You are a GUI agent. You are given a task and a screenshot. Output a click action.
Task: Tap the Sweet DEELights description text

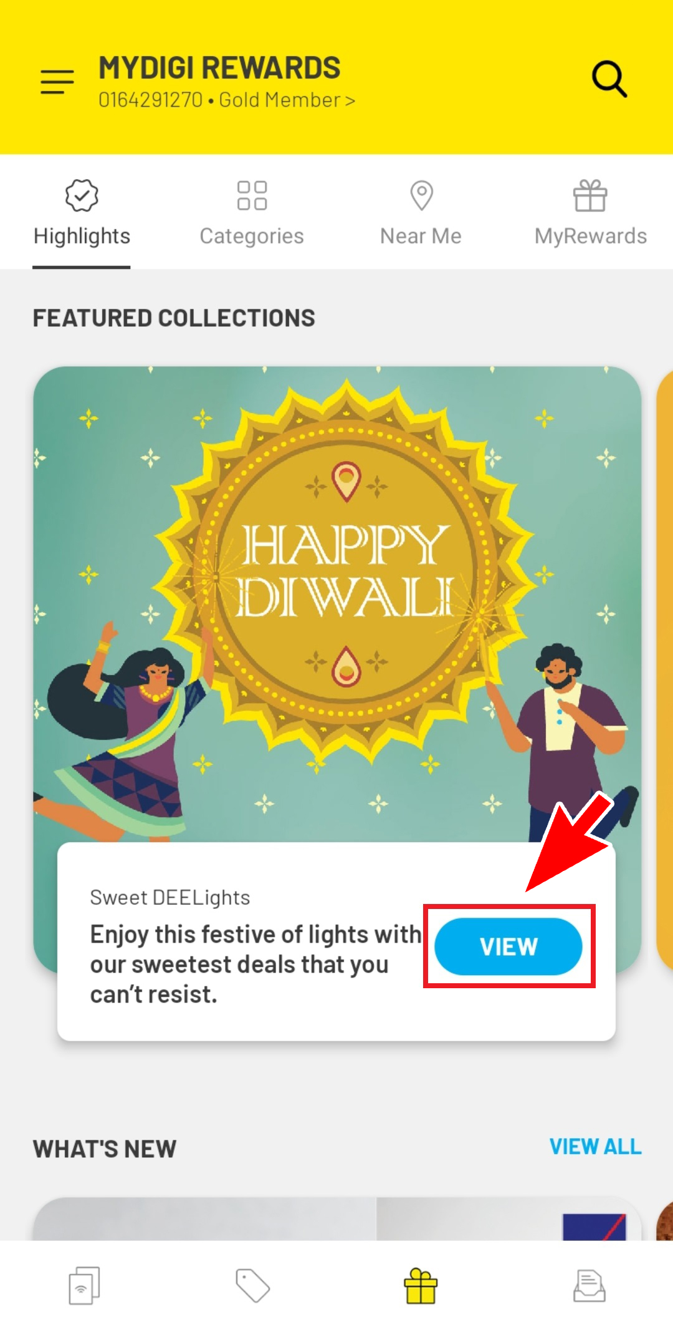[255, 964]
